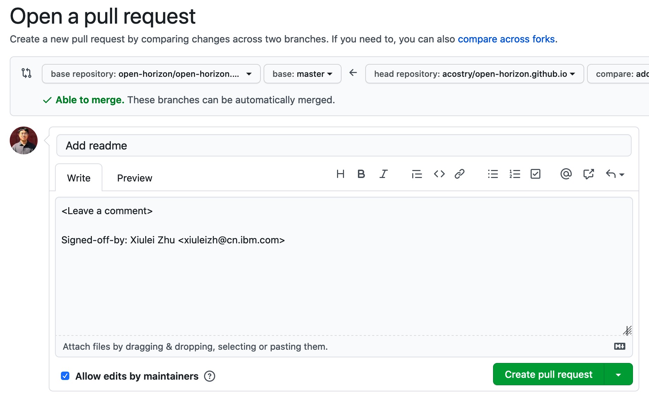Viewport: 649px width, 397px height.
Task: Click the Markdown supported icon
Action: tap(620, 346)
